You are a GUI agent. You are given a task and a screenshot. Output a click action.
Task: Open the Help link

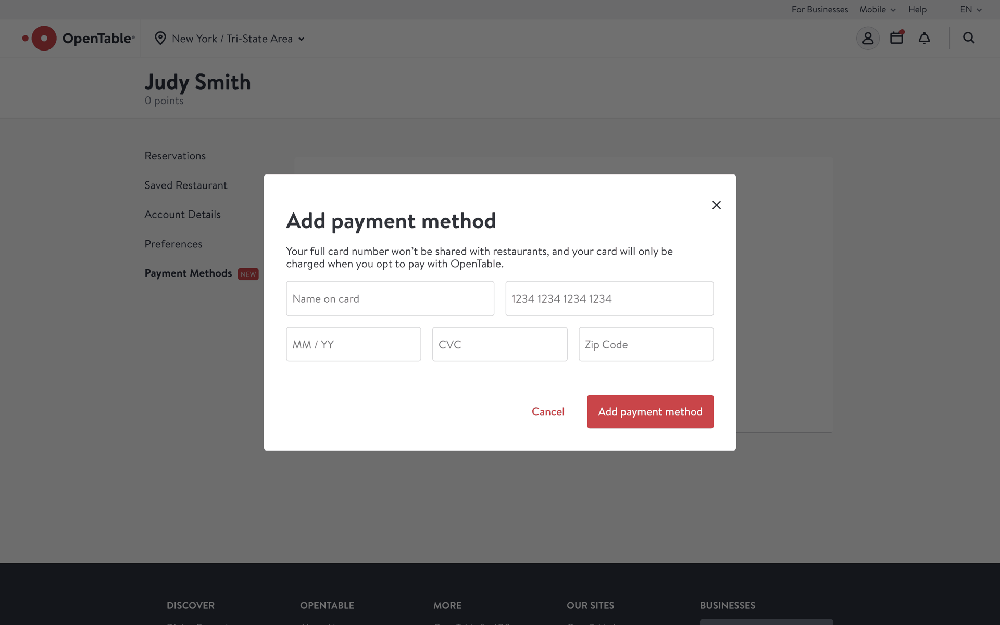point(917,9)
